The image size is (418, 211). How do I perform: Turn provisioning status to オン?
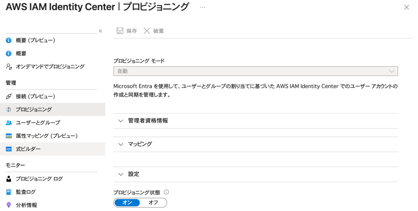(x=127, y=202)
